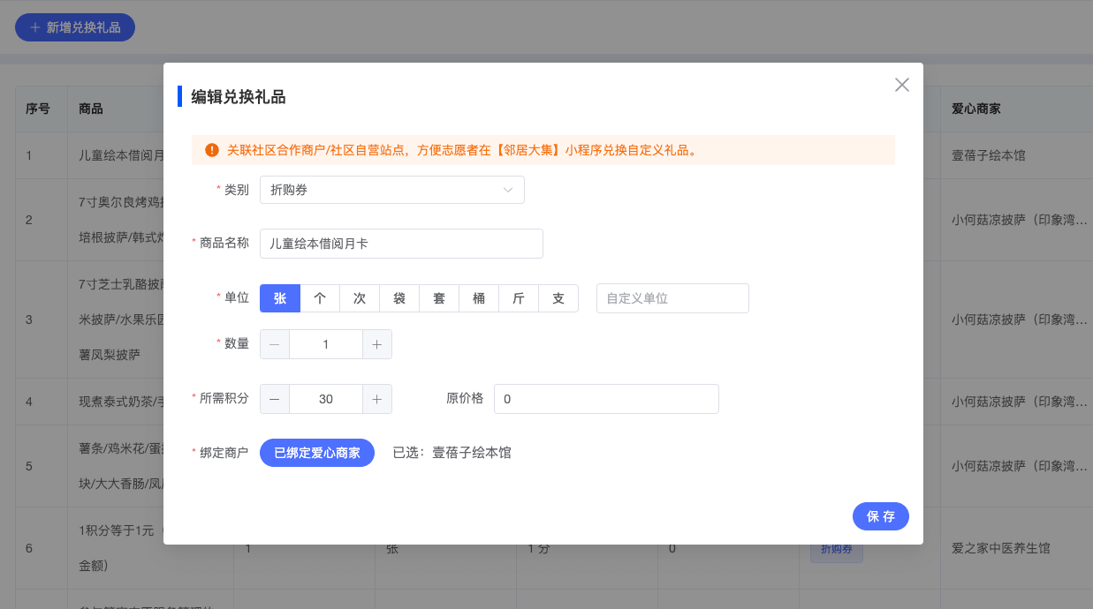The width and height of the screenshot is (1093, 609).
Task: Pick the 桶 unit option
Action: pos(479,298)
